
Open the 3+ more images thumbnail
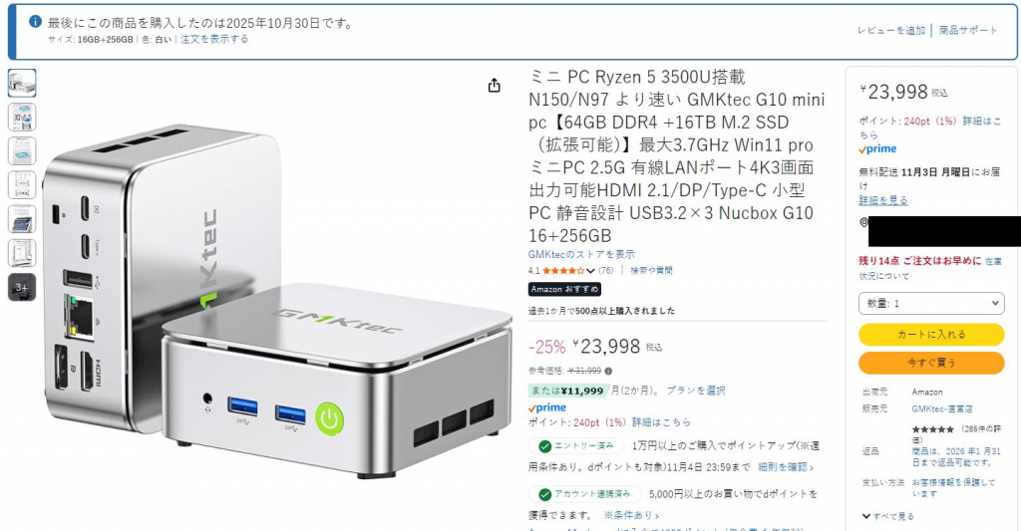[x=22, y=287]
